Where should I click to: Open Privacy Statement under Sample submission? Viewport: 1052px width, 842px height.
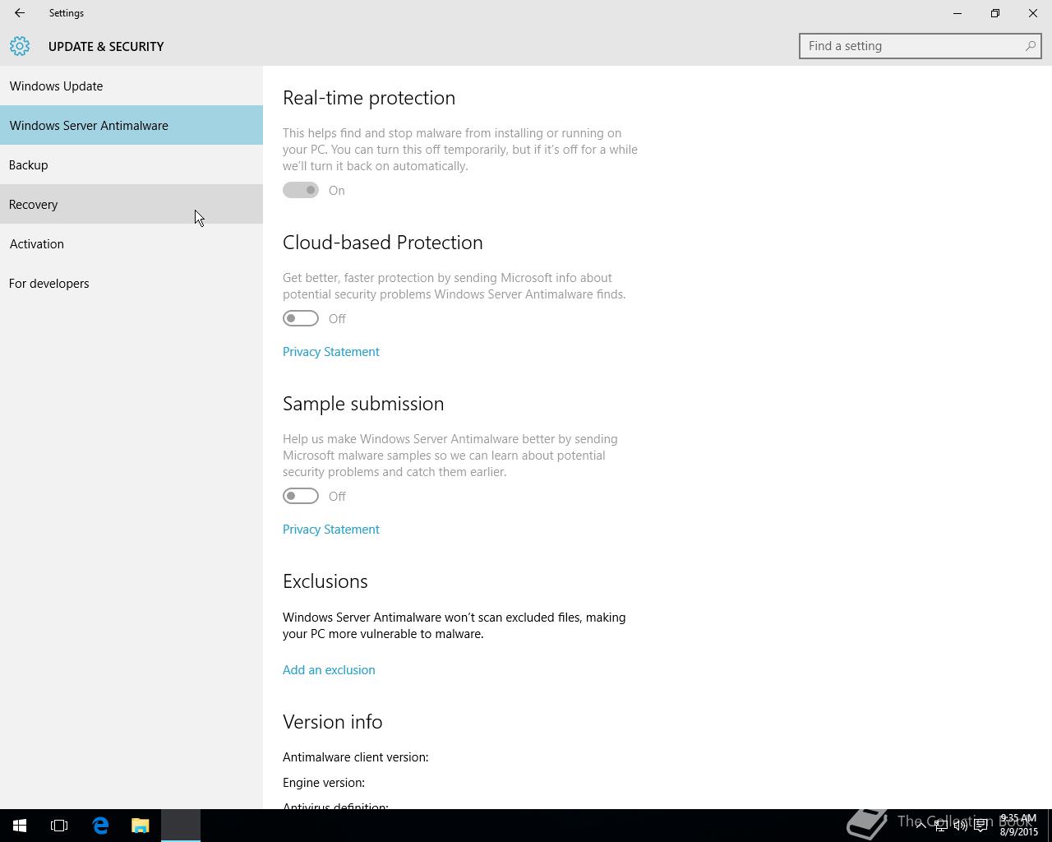(331, 530)
